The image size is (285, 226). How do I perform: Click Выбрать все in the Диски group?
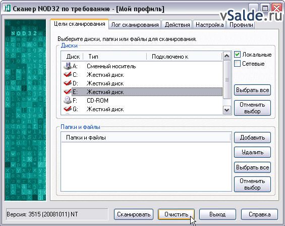tap(252, 90)
